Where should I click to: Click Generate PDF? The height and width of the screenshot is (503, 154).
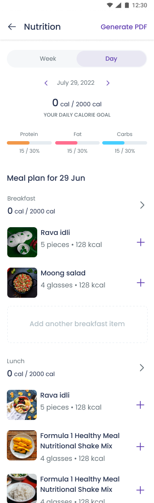tap(124, 27)
